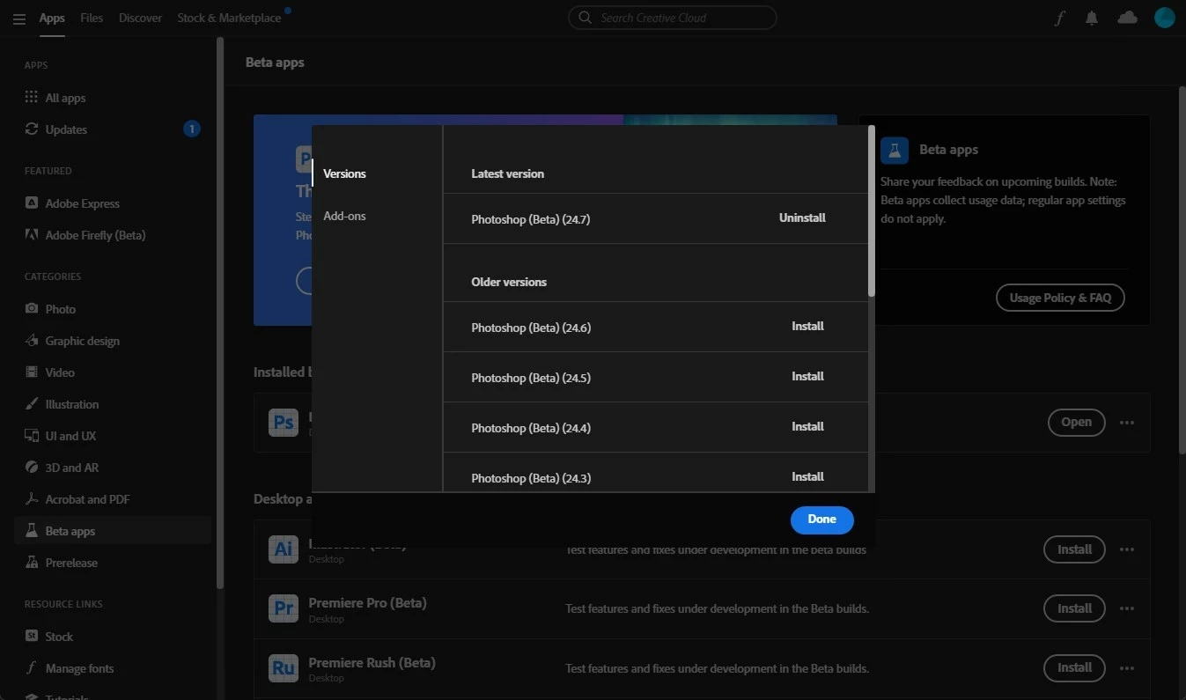Click the installed Photoshop Ps icon
The width and height of the screenshot is (1186, 700).
click(284, 423)
